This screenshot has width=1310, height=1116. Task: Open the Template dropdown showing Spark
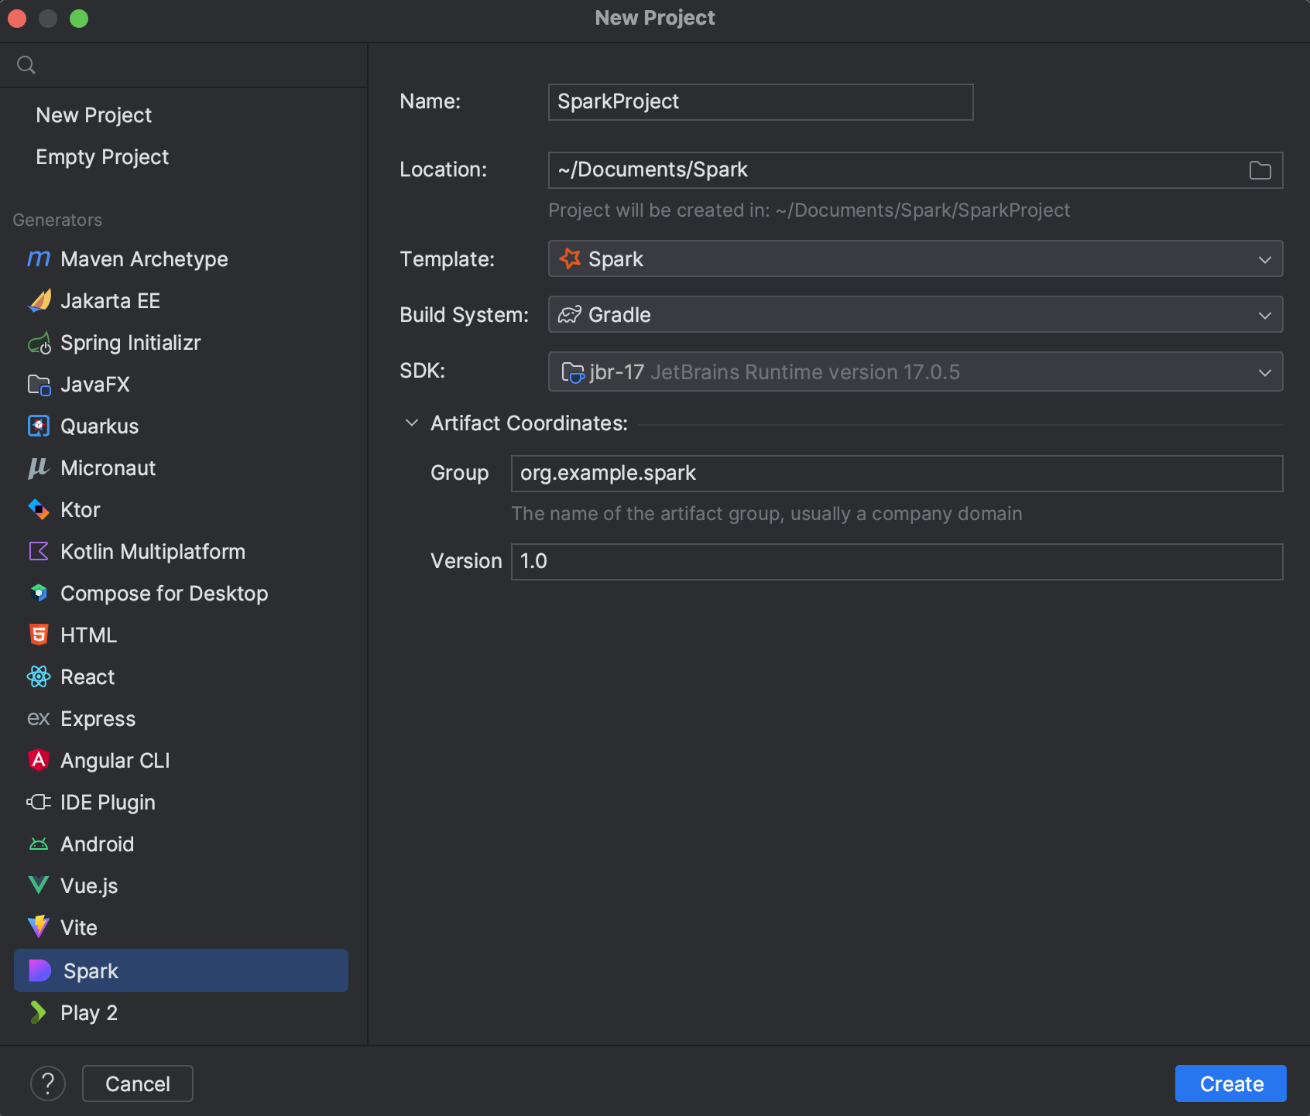[x=914, y=259]
